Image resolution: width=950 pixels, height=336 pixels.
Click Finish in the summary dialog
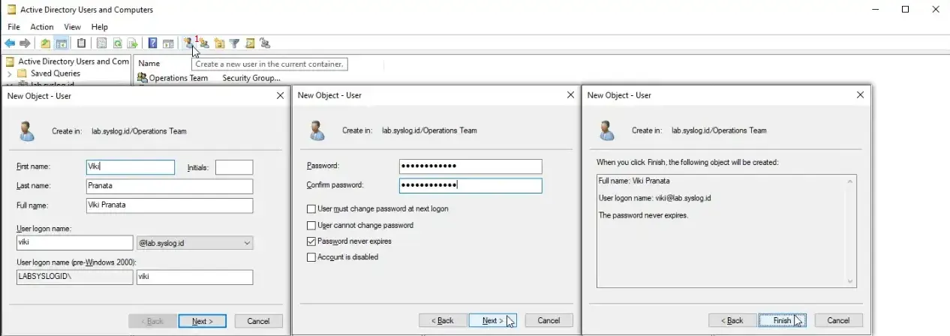coord(782,320)
